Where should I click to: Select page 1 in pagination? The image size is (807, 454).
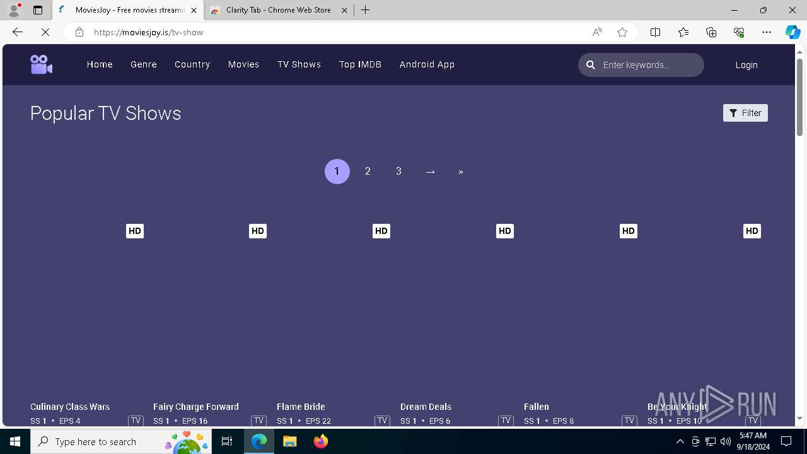(x=337, y=172)
